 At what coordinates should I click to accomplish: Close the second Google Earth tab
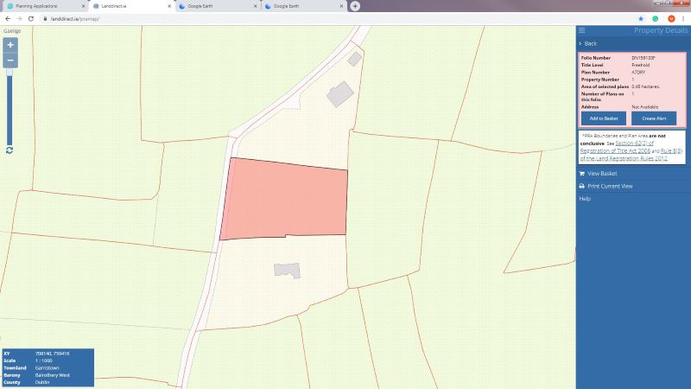[341, 6]
